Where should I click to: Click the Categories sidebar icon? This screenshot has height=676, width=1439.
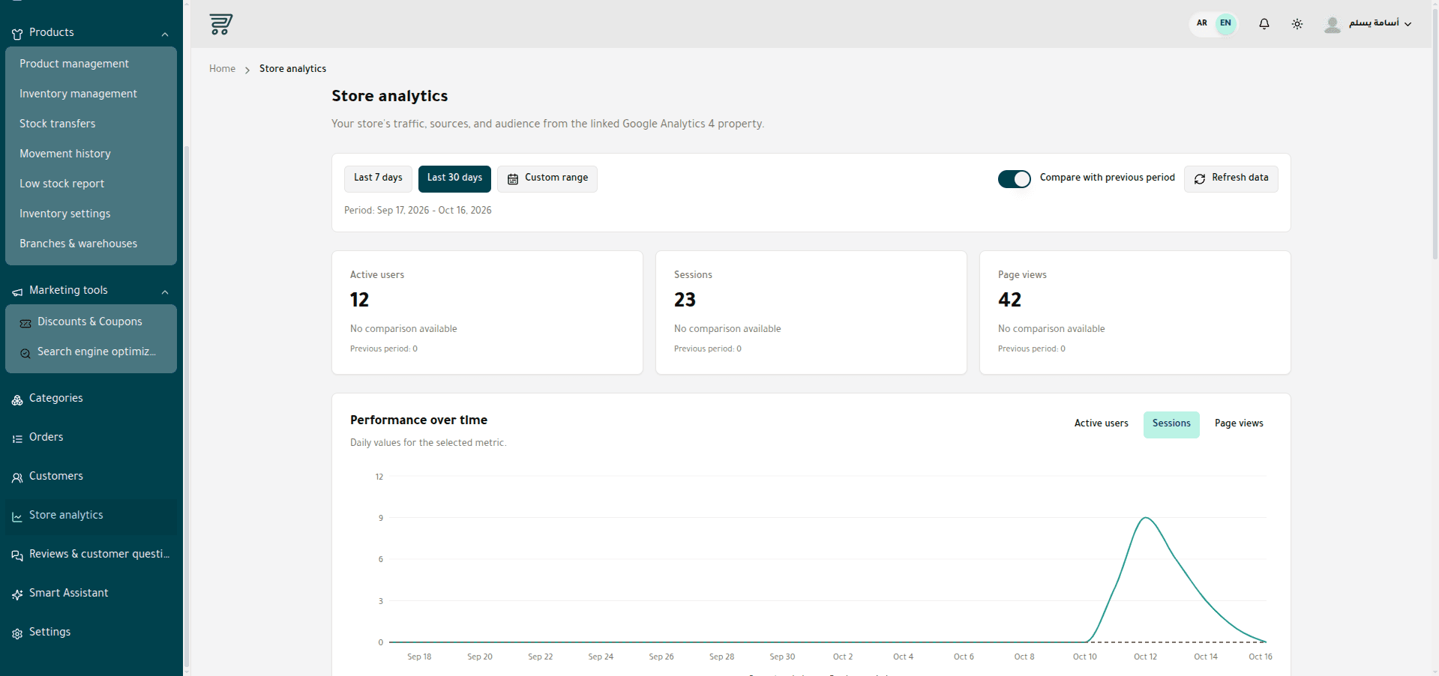click(17, 399)
